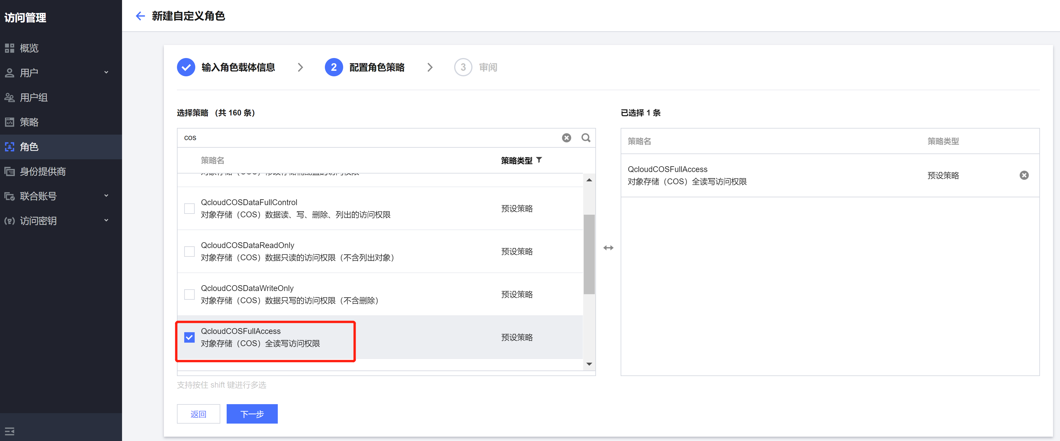The height and width of the screenshot is (441, 1060).
Task: Remove QcloudCOSFullAccess from selected list
Action: (x=1024, y=176)
